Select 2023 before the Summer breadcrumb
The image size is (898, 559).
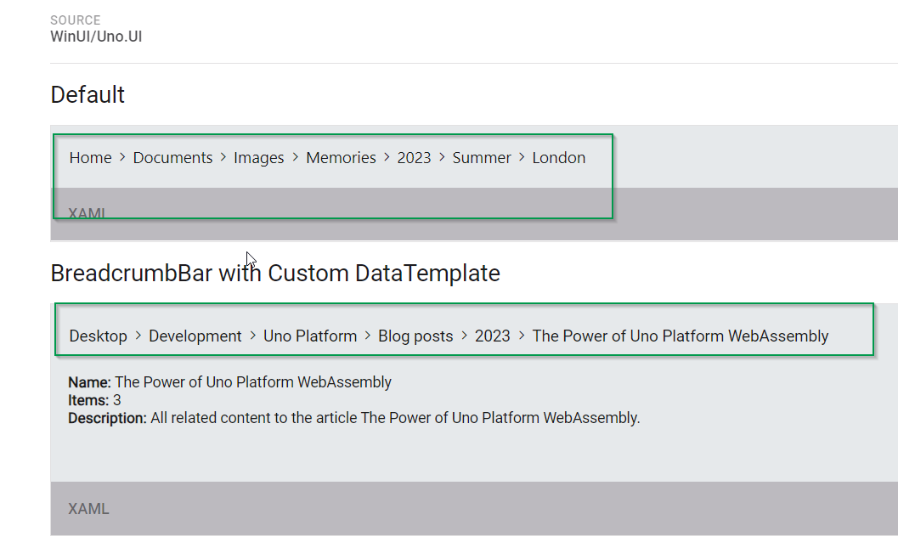click(x=414, y=157)
